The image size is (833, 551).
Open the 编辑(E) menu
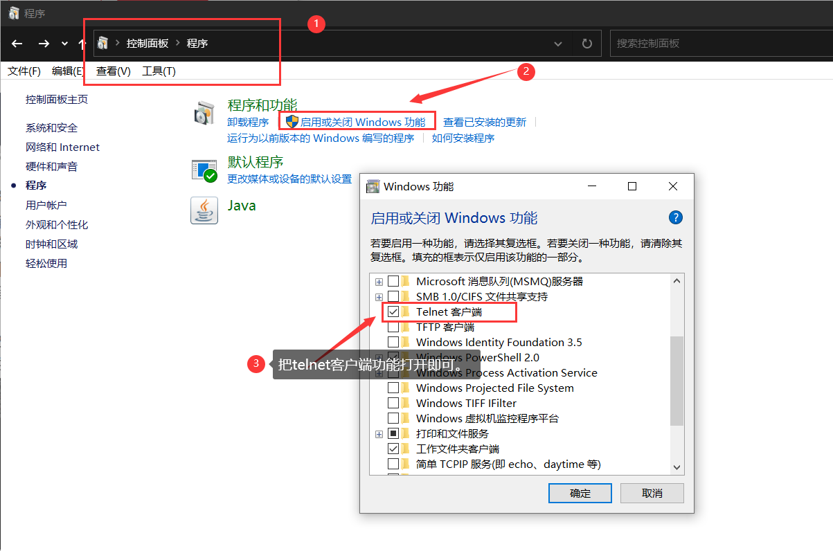(x=68, y=71)
